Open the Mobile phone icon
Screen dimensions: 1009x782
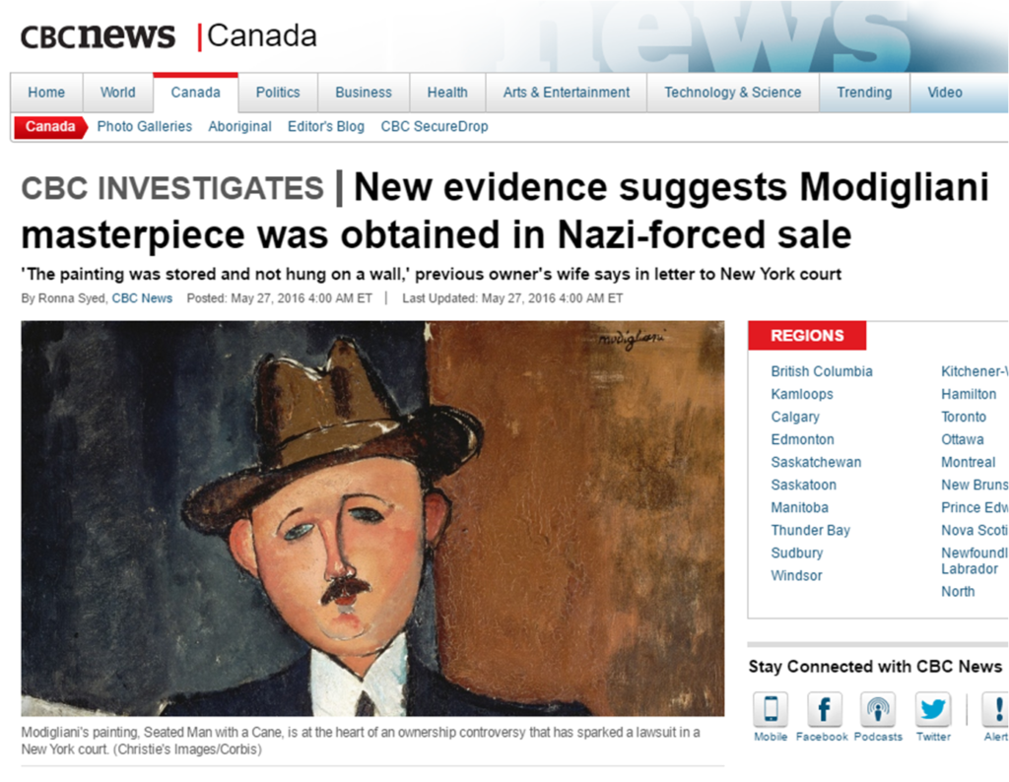pyautogui.click(x=771, y=709)
